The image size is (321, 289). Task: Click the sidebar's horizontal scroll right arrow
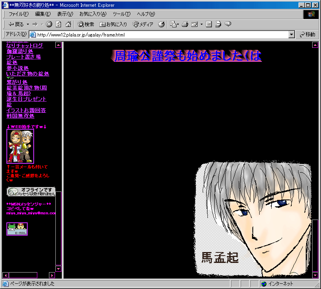[52, 275]
